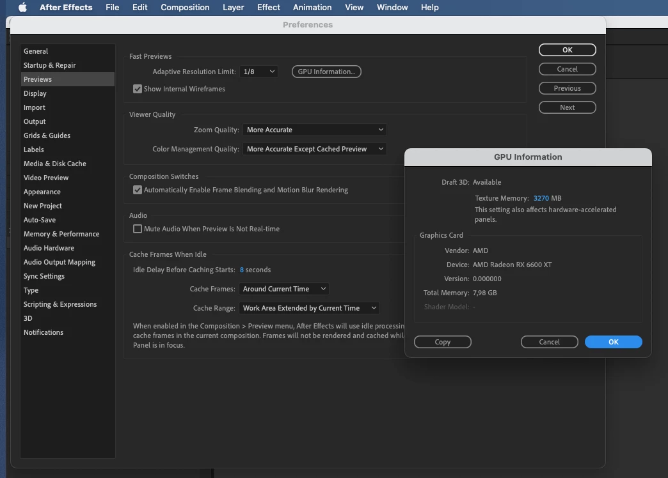
Task: Open the Help menu
Action: (429, 7)
